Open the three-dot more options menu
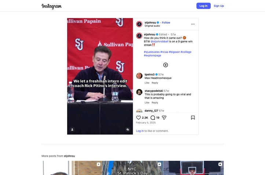This screenshot has height=175, width=265. [193, 24]
